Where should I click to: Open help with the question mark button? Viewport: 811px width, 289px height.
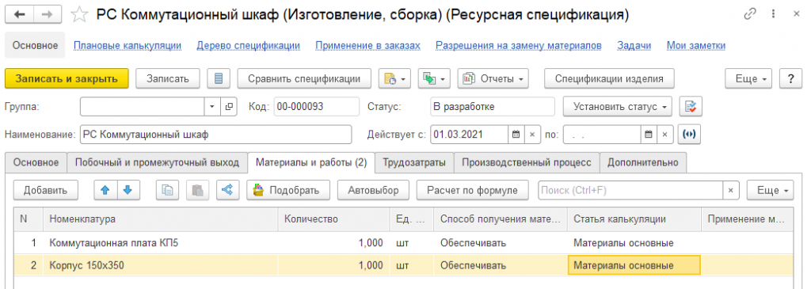tap(790, 78)
